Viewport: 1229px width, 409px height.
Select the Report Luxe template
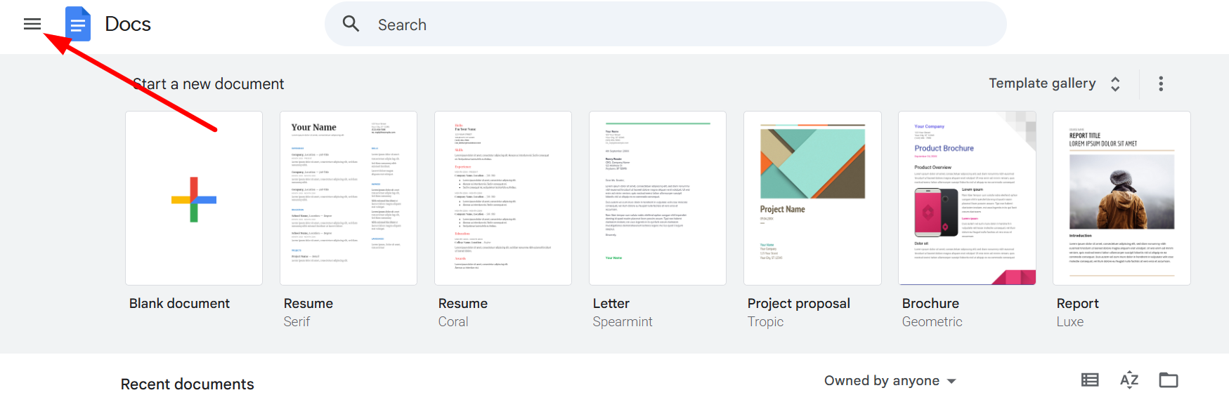click(1121, 199)
